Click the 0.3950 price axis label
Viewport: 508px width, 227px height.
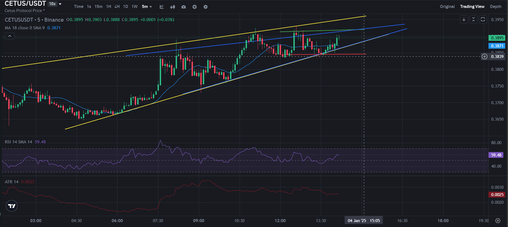pos(497,20)
